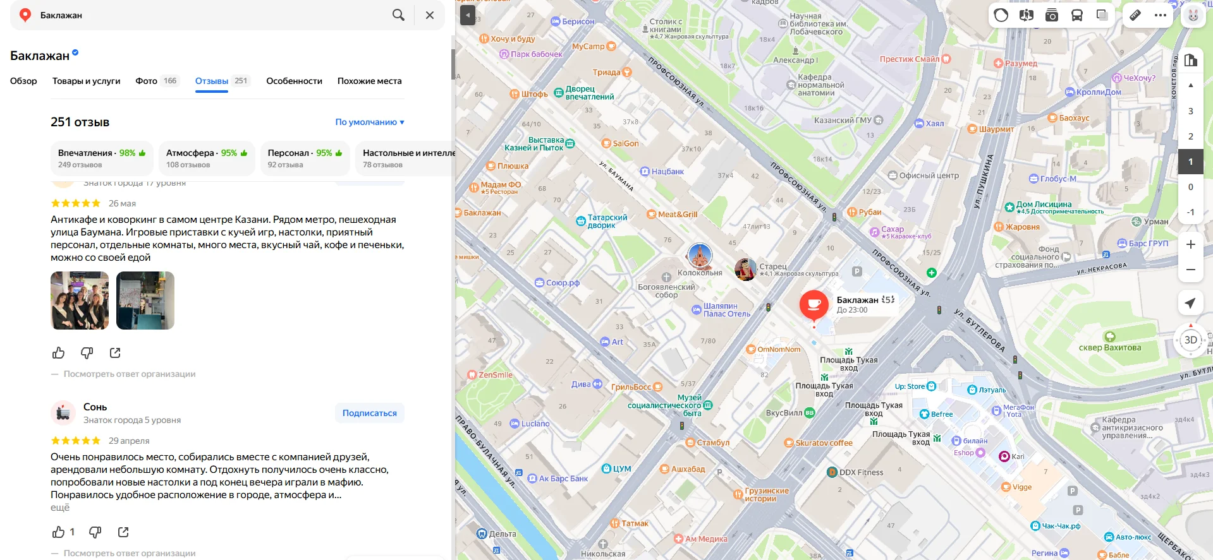Open the Alice assistant circle icon
1213x560 pixels.
pyautogui.click(x=1001, y=15)
